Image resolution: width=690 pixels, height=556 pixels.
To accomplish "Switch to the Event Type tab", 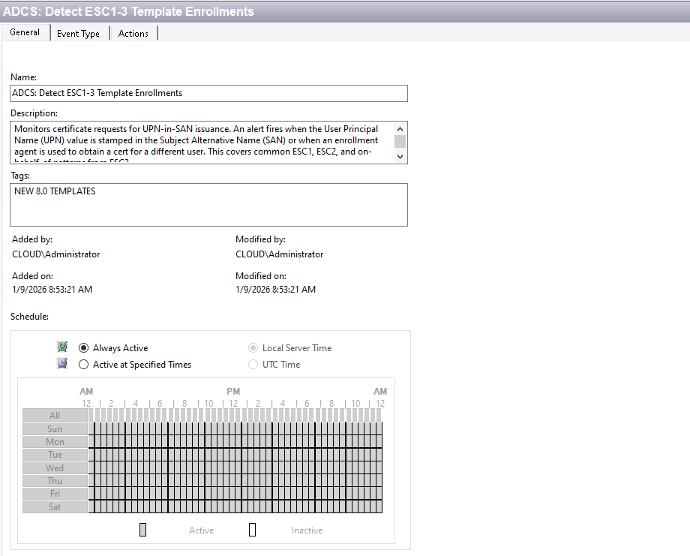I will click(x=79, y=32).
